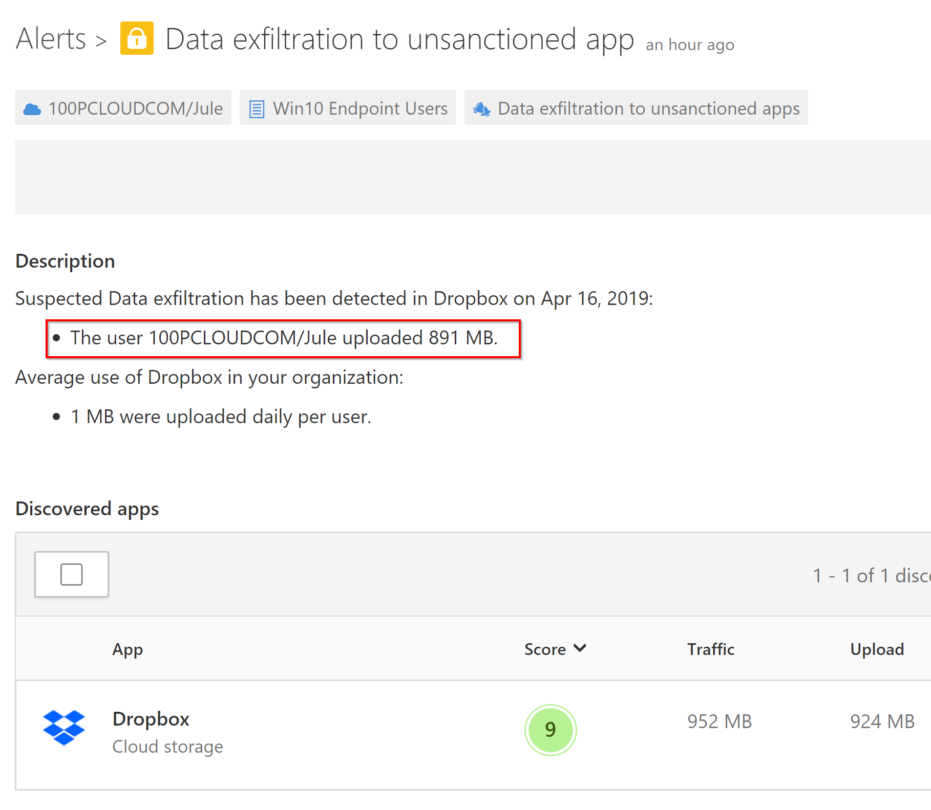Click the alert title Data exfiltration to unsanctioned app
931x810 pixels.
[x=399, y=39]
